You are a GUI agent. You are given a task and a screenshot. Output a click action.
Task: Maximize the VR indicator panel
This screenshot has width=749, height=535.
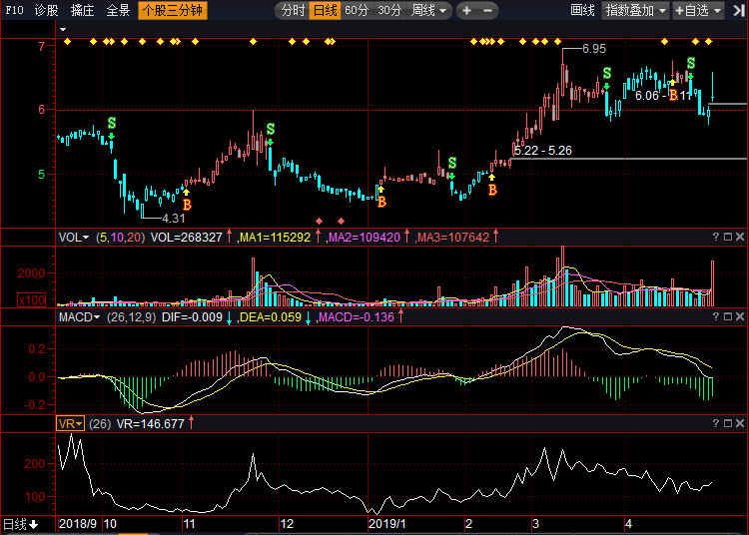coord(727,424)
